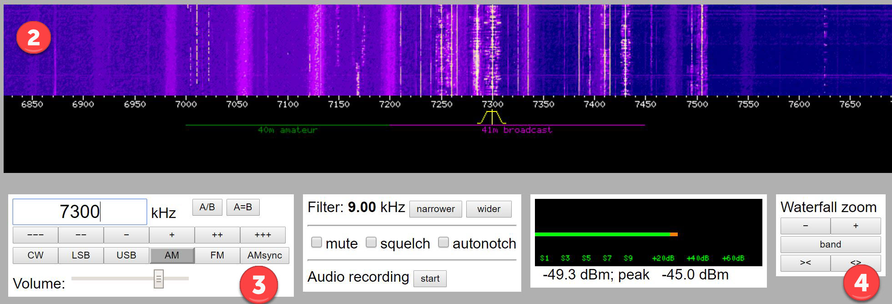Click the S-meter signal strength bar
The image size is (892, 304).
click(x=606, y=234)
